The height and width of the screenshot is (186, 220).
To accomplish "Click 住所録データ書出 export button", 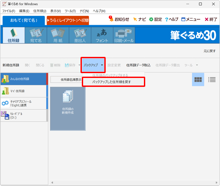I will 168,65.
